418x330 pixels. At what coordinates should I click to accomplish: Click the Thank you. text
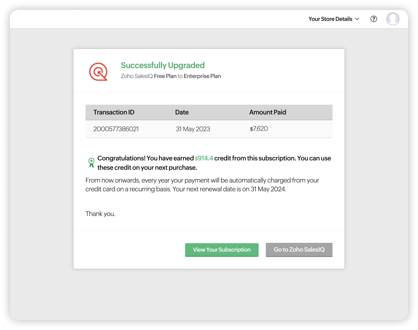click(100, 214)
